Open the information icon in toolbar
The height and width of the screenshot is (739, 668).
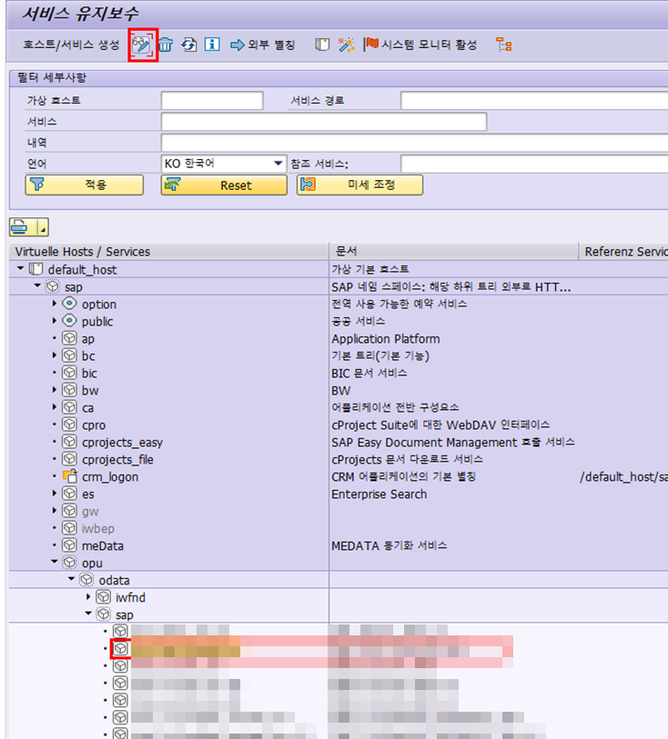(x=212, y=45)
